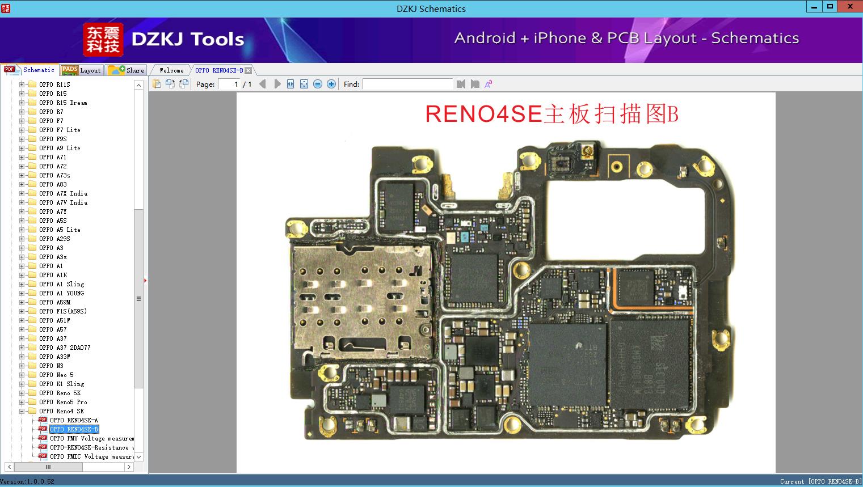Click the DZKJ red logo in the banner
Screen dimensions: 863x487
[x=103, y=39]
